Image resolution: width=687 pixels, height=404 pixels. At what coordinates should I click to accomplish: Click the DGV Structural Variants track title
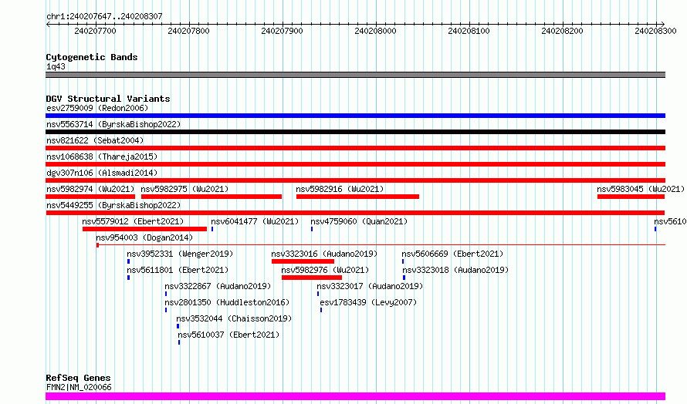(x=108, y=99)
